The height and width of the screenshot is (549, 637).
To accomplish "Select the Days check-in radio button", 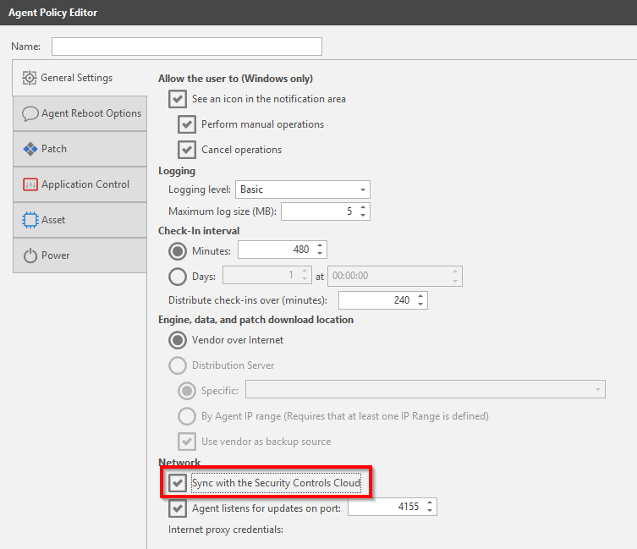I will [x=178, y=277].
